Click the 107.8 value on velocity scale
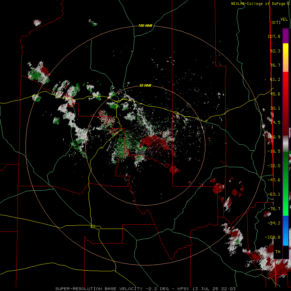The height and width of the screenshot is (291, 291). [274, 36]
